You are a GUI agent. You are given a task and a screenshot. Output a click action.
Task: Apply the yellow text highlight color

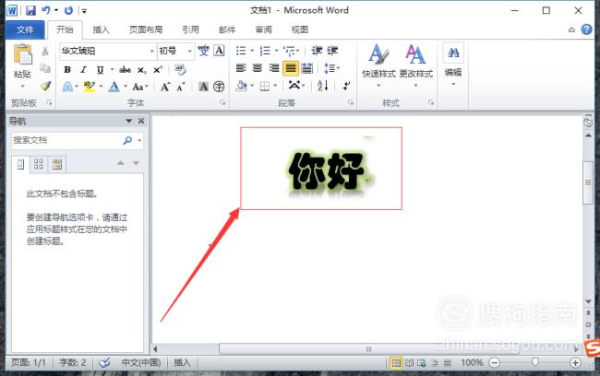pyautogui.click(x=90, y=87)
